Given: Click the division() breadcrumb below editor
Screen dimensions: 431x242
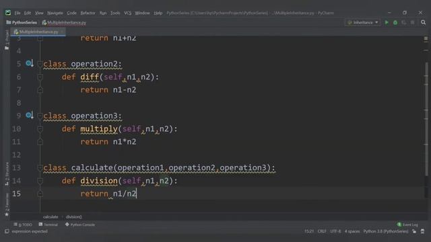Looking at the screenshot, I should (73, 216).
